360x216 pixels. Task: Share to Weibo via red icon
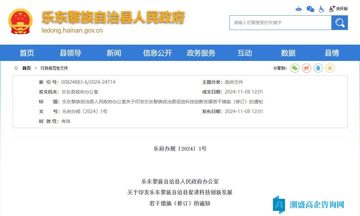(x=307, y=68)
